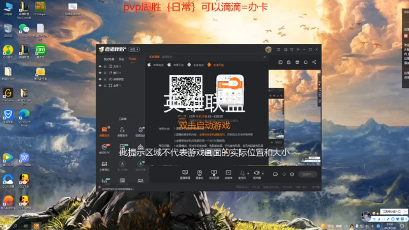409x230 pixels.
Task: Click the first icon above preview panel
Action: pyautogui.click(x=280, y=62)
